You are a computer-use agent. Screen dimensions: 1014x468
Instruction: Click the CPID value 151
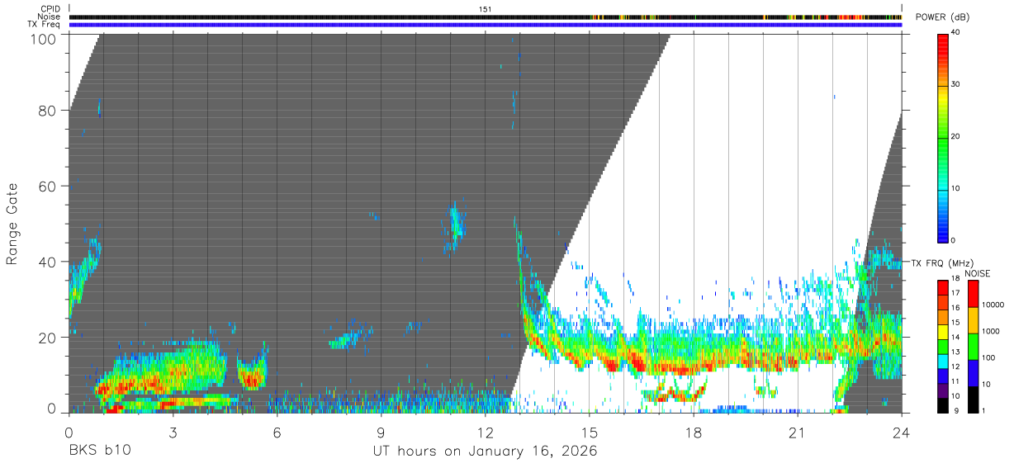(x=486, y=9)
